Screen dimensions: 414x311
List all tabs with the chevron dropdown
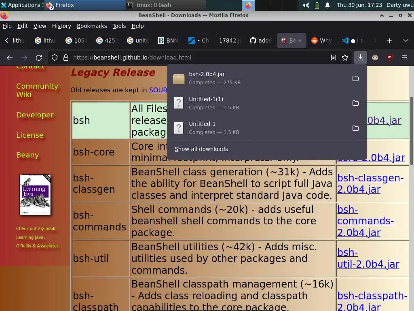pyautogui.click(x=406, y=41)
